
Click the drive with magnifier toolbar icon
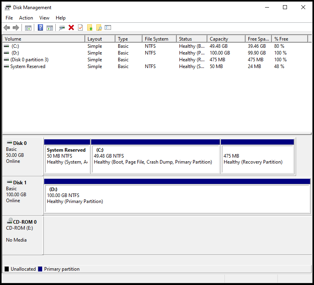(62, 28)
